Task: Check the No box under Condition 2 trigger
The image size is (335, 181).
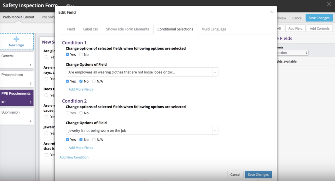Action: point(81,113)
